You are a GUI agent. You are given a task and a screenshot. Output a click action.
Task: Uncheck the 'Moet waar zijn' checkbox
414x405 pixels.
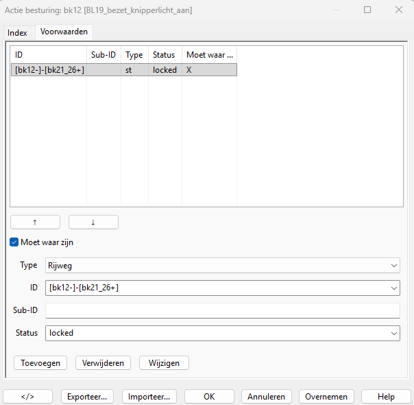14,242
